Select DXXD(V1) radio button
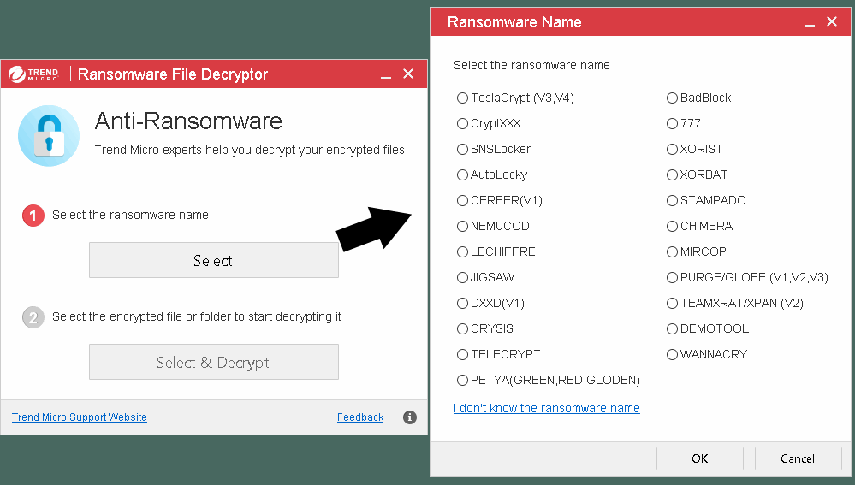Screen dimensions: 855x485 [462, 303]
